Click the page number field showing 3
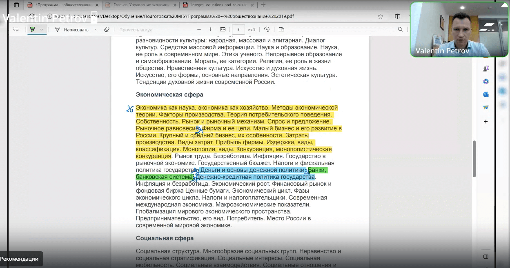The height and width of the screenshot is (268, 510). tap(238, 29)
